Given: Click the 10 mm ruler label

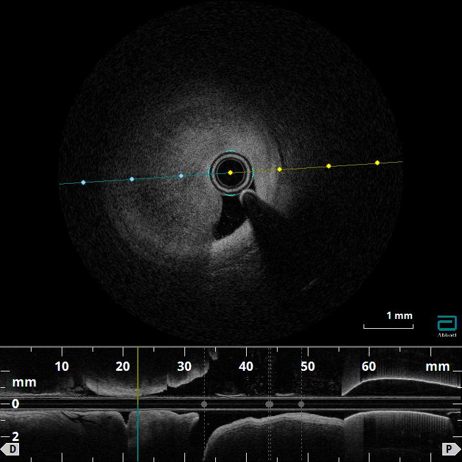Looking at the screenshot, I should pyautogui.click(x=61, y=366).
